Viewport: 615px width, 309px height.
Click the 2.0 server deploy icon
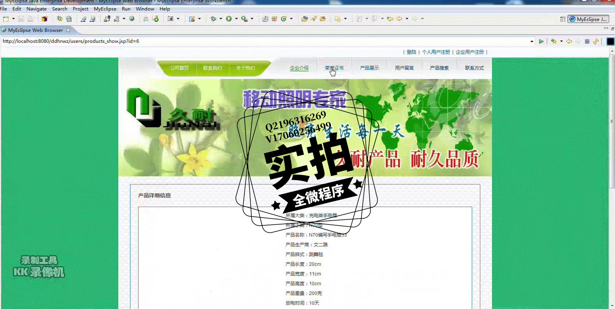[x=69, y=19]
